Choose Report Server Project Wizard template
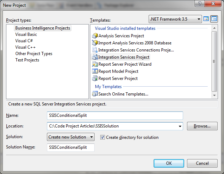The height and width of the screenshot is (174, 224). click(x=125, y=64)
